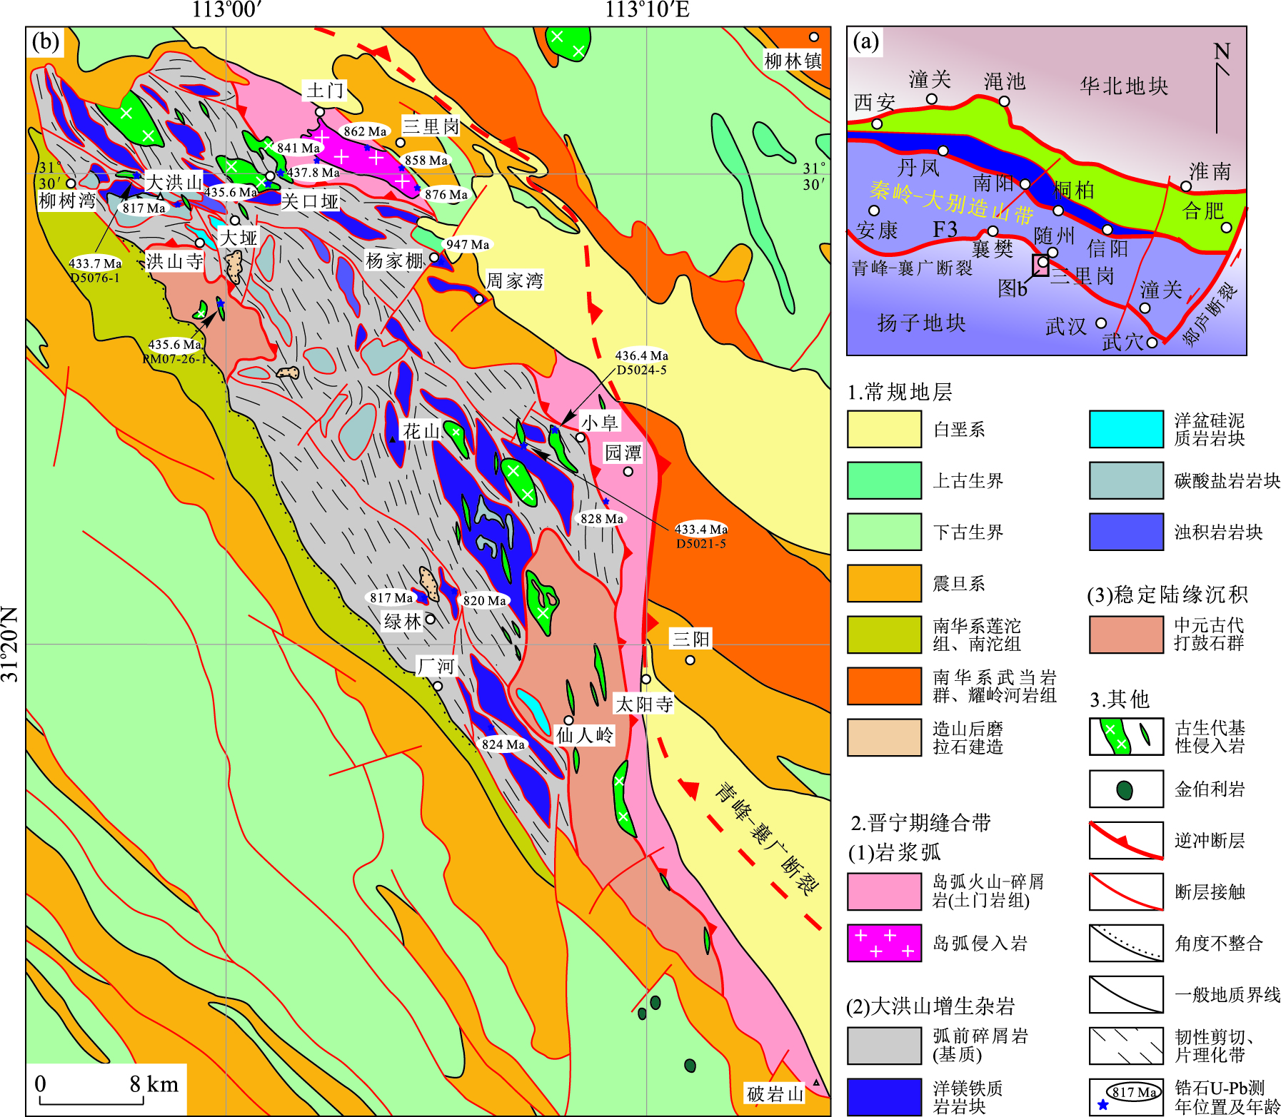Click the pink 图b location box in inset map

(1040, 265)
